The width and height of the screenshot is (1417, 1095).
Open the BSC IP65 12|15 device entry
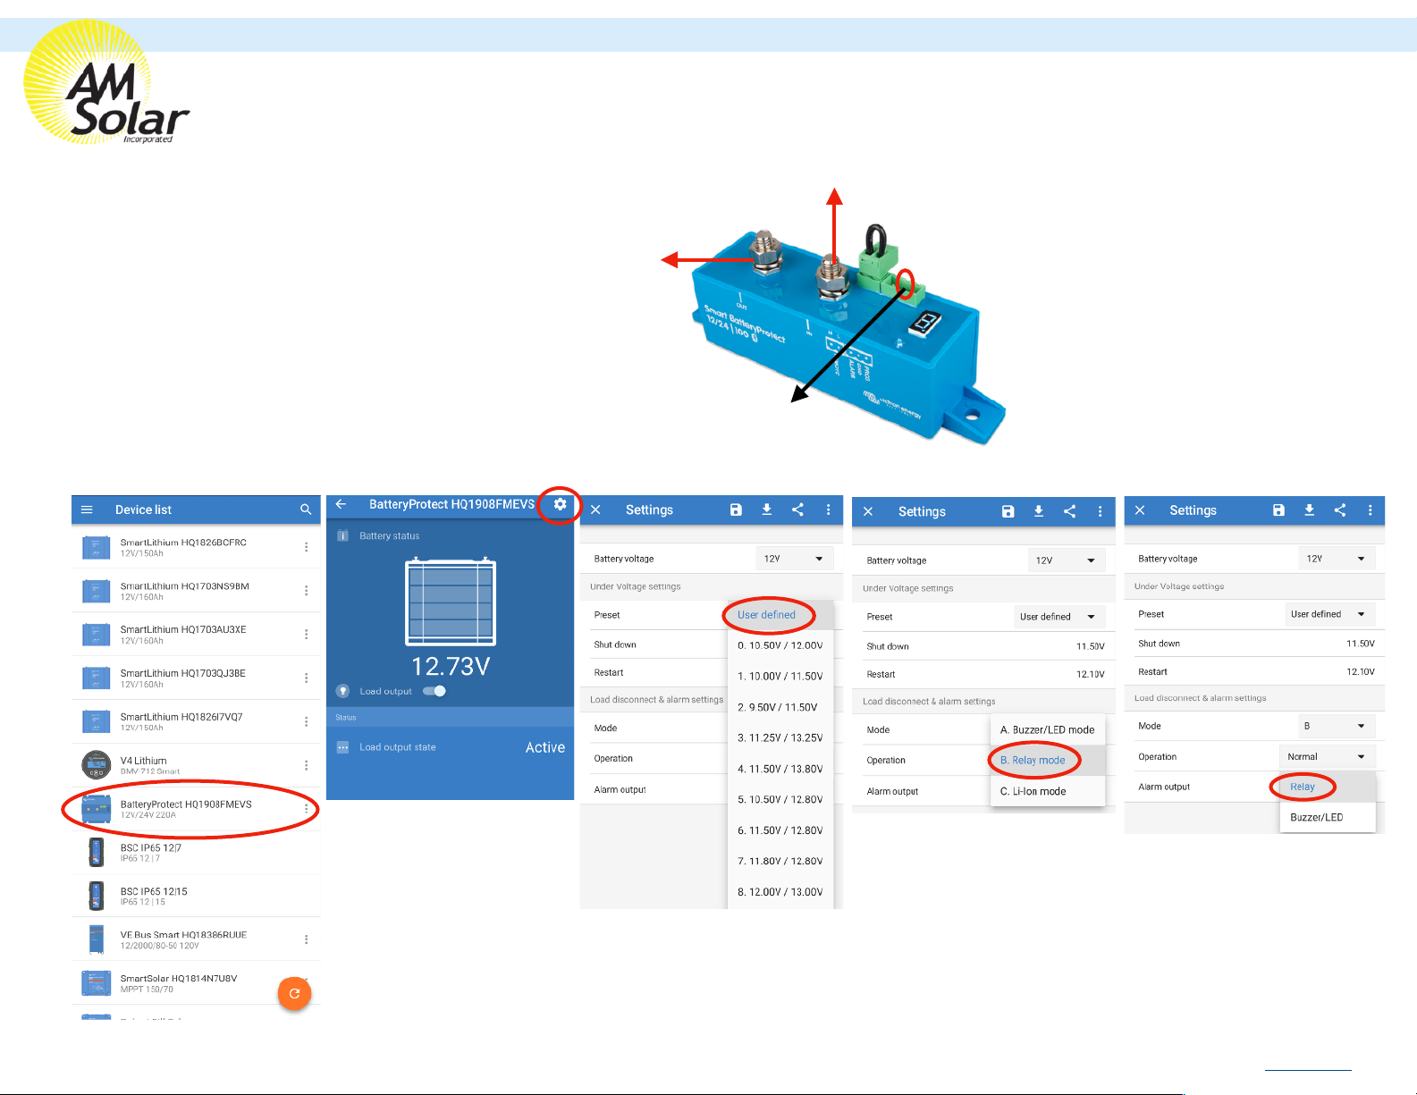196,896
